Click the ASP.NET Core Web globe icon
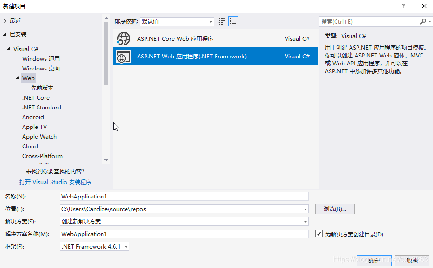433x268 pixels. tap(123, 38)
